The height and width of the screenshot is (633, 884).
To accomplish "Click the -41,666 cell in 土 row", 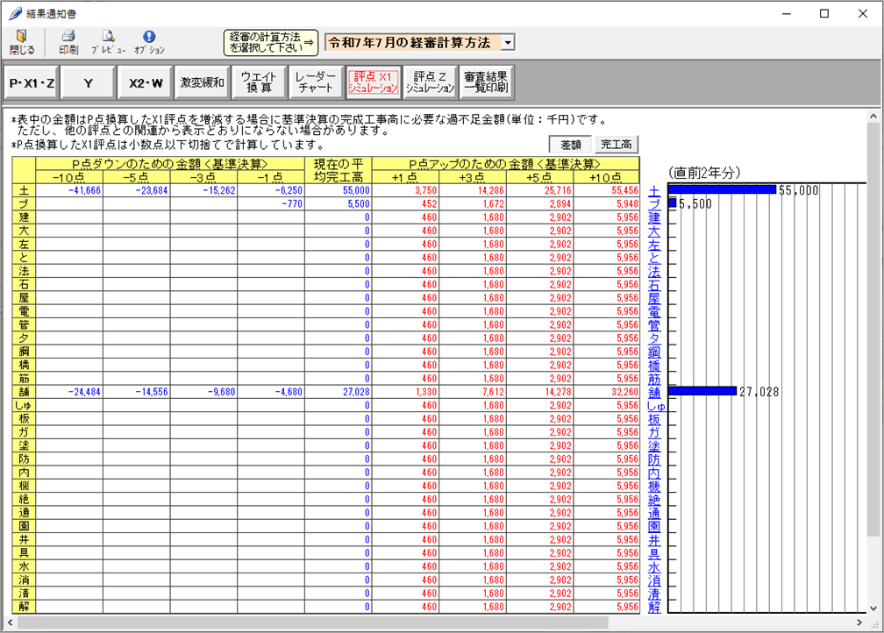I will 69,190.
